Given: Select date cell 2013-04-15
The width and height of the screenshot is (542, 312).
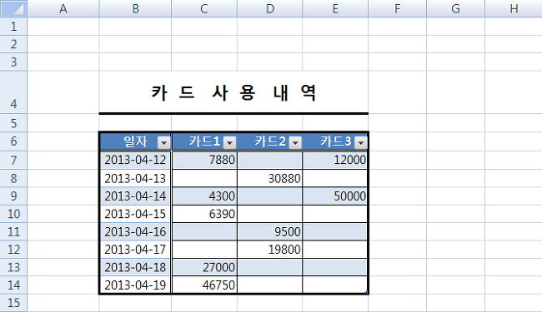Looking at the screenshot, I should (135, 214).
